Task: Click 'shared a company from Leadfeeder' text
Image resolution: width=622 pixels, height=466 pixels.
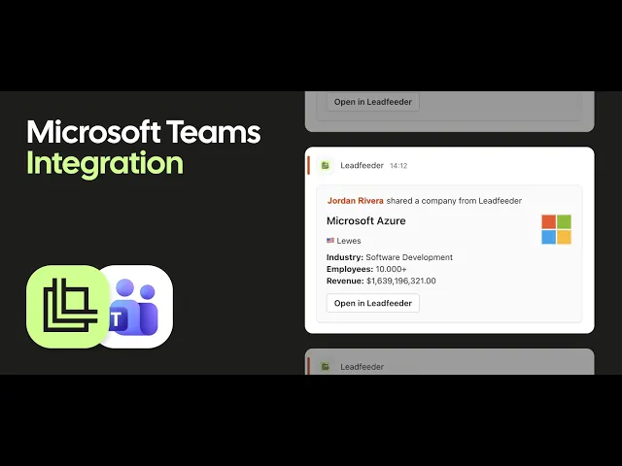Action: pos(454,201)
